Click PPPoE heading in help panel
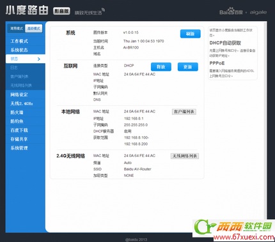This screenshot has height=242, width=275. click(217, 63)
